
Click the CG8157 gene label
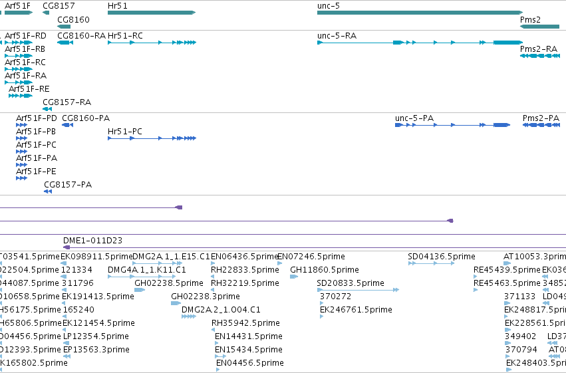pyautogui.click(x=59, y=6)
